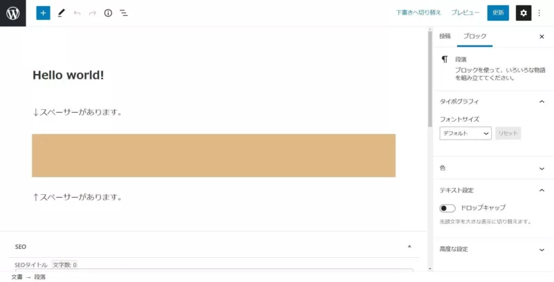The height and width of the screenshot is (282, 554).
Task: Open the list view outline icon
Action: pos(124,13)
